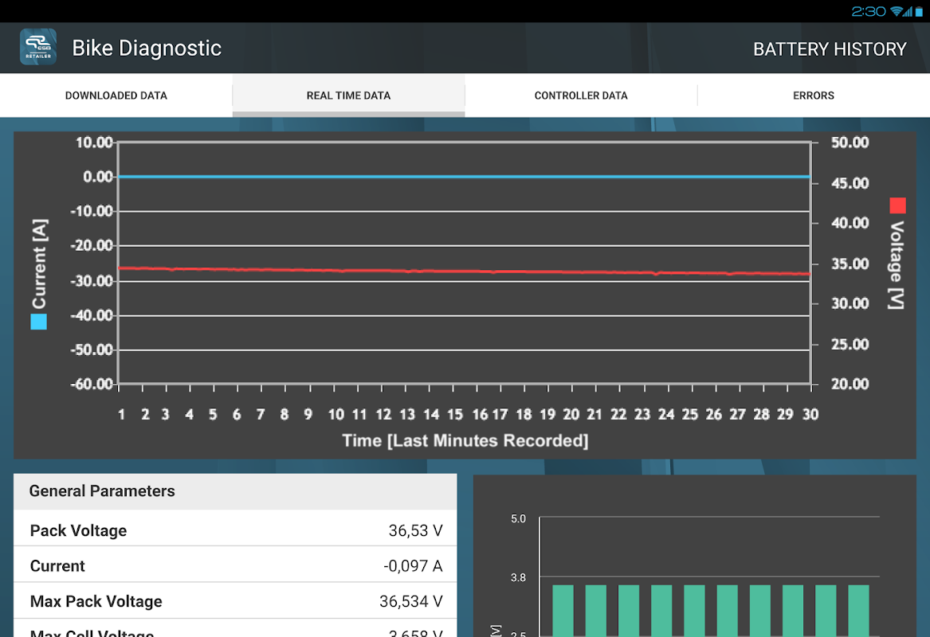Select the Real Time Data tab
Screen dimensions: 930x637
348,96
